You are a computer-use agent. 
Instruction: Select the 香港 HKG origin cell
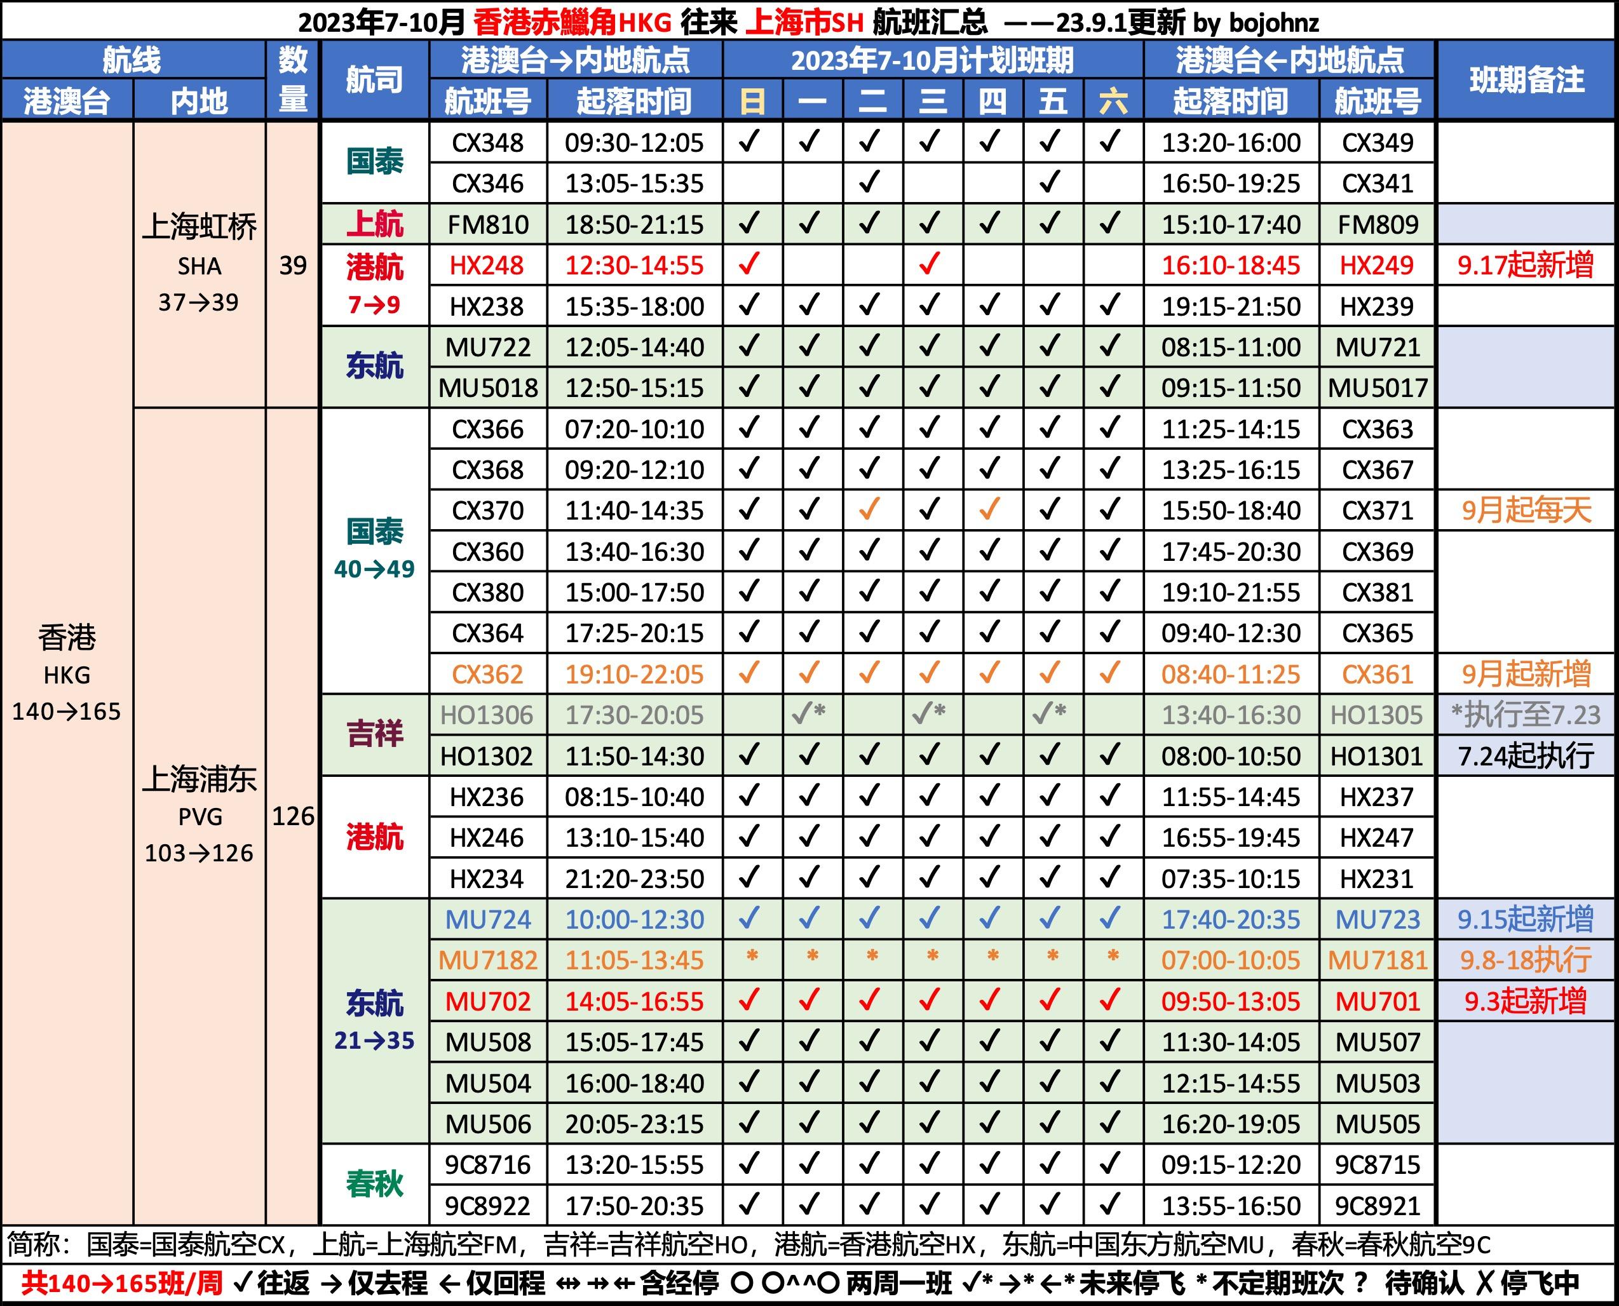click(67, 673)
